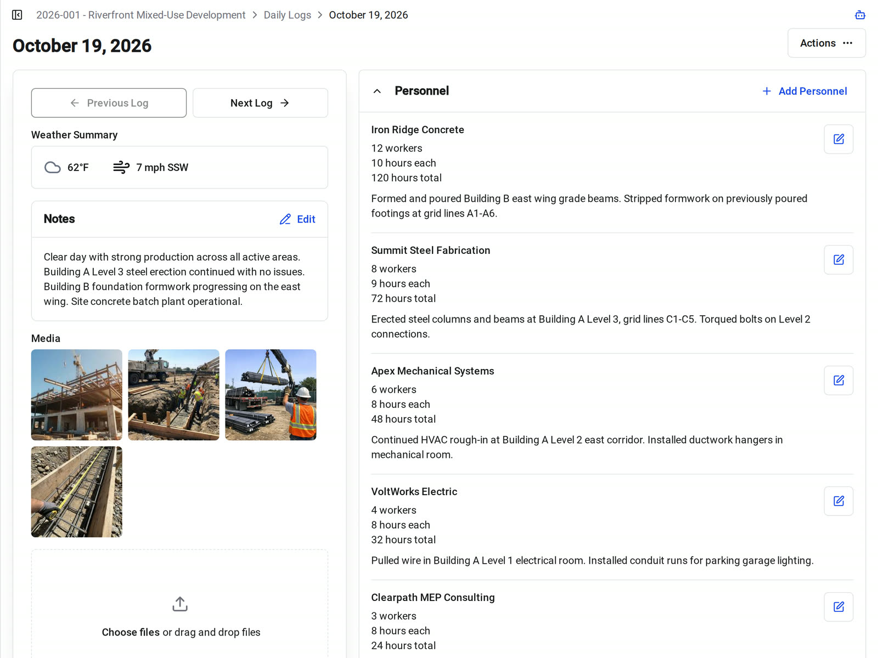Click the Notes body text

[x=174, y=279]
